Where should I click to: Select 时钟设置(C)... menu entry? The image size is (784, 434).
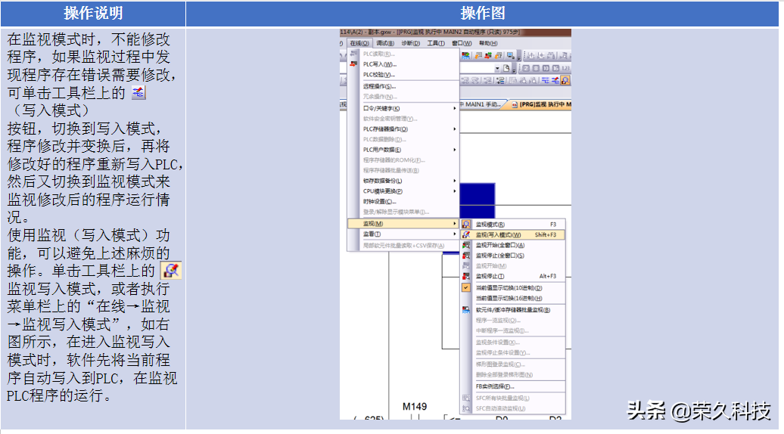tap(380, 202)
